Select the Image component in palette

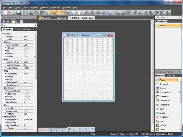click(x=162, y=113)
